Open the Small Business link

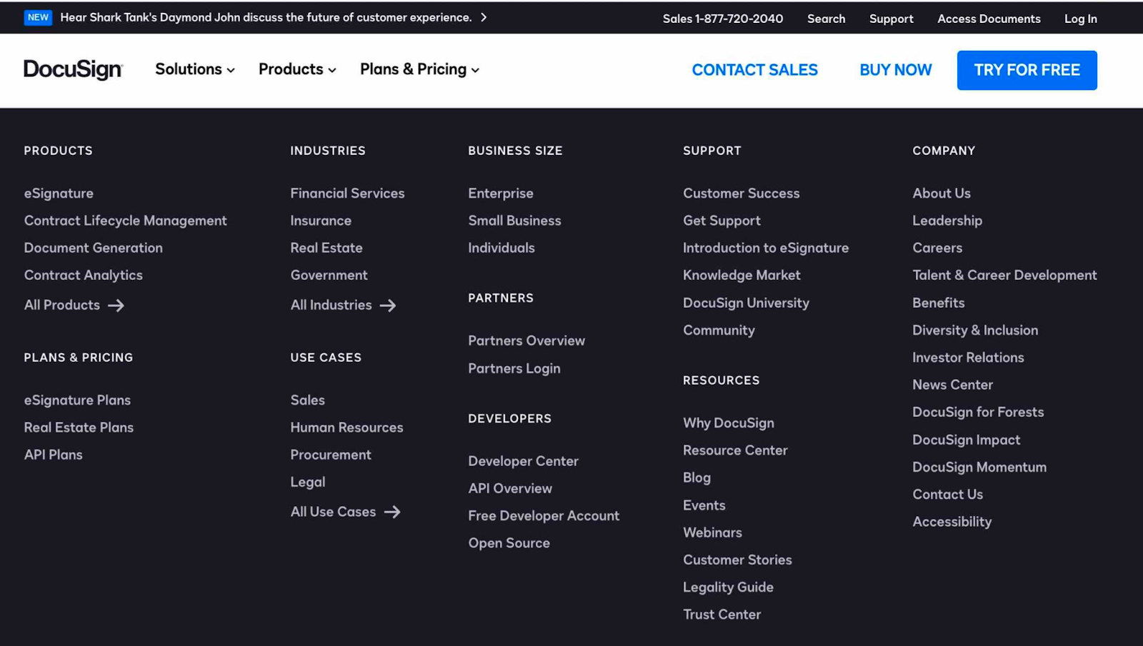coord(514,221)
